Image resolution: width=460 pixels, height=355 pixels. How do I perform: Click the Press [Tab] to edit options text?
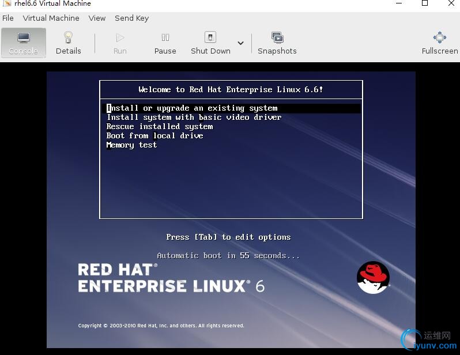click(x=228, y=237)
